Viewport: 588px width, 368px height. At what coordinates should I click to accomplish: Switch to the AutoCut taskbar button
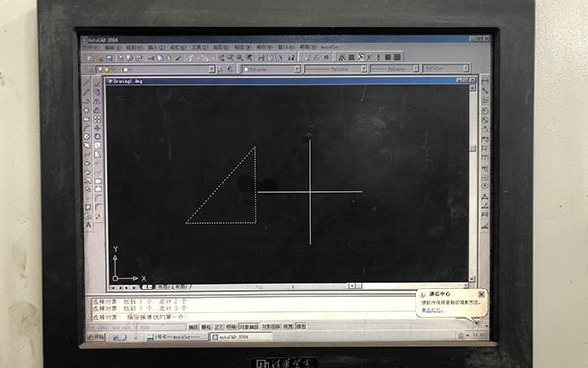click(x=176, y=337)
